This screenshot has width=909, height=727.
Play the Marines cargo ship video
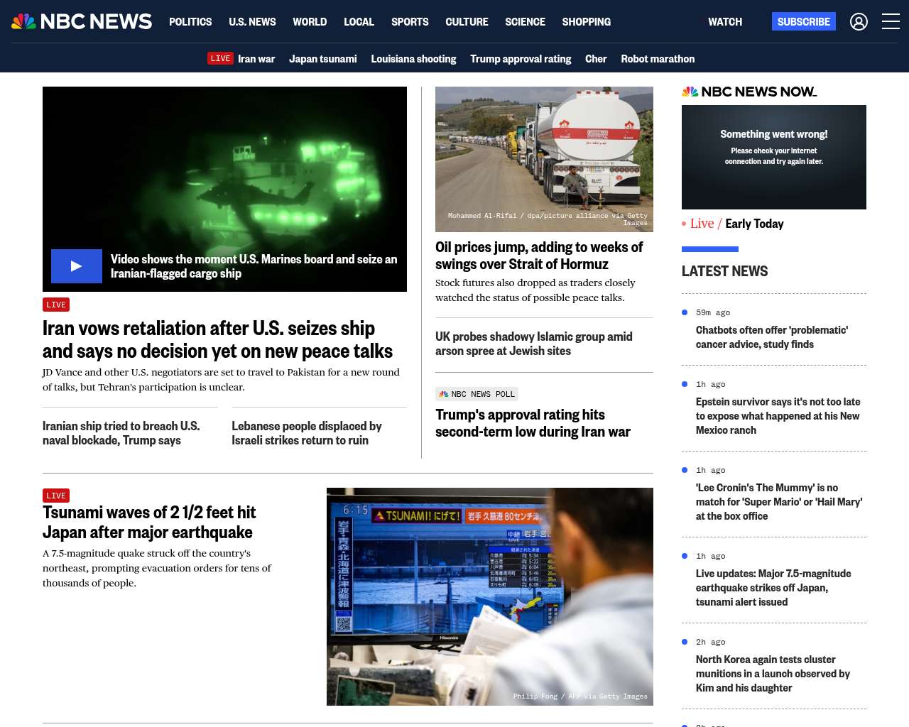[77, 266]
